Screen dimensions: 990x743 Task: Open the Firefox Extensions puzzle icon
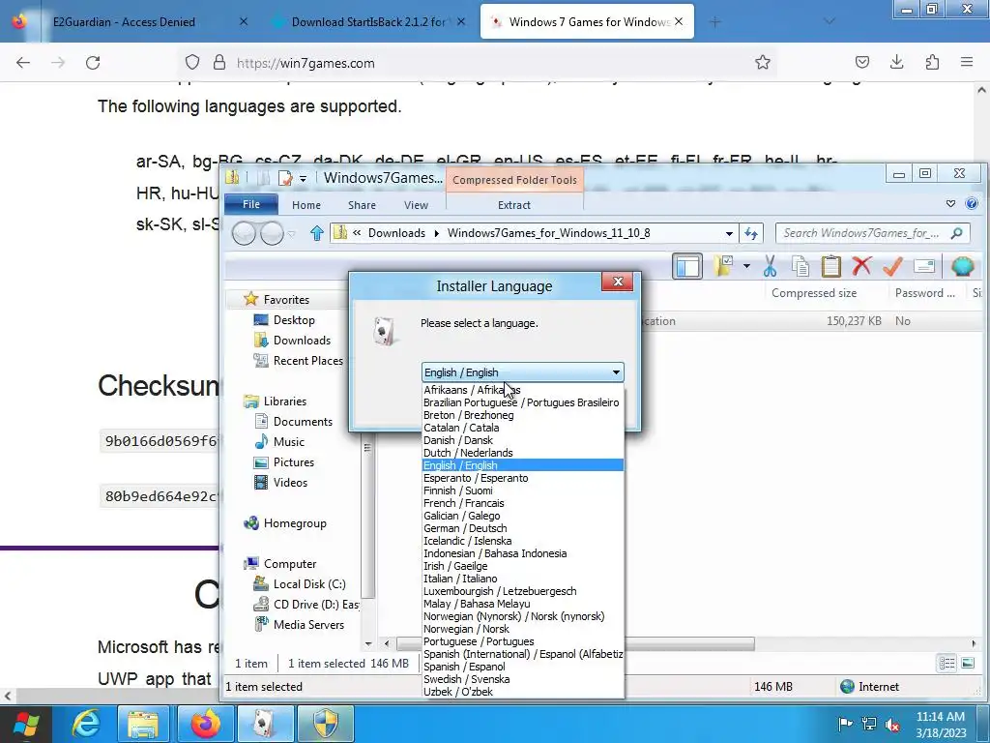coord(932,62)
